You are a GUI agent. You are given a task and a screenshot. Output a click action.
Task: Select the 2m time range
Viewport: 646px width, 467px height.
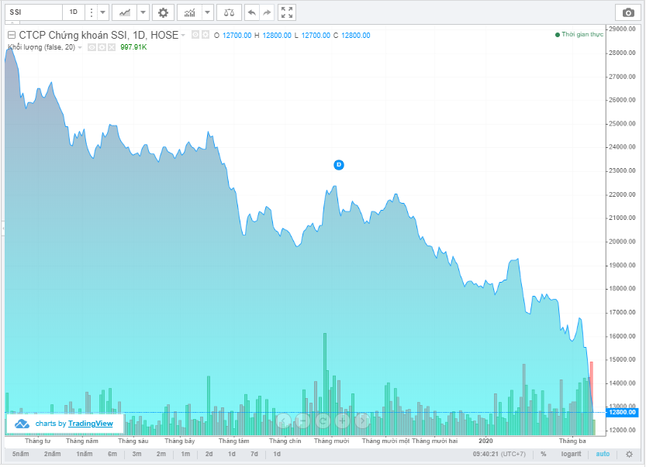coord(161,455)
